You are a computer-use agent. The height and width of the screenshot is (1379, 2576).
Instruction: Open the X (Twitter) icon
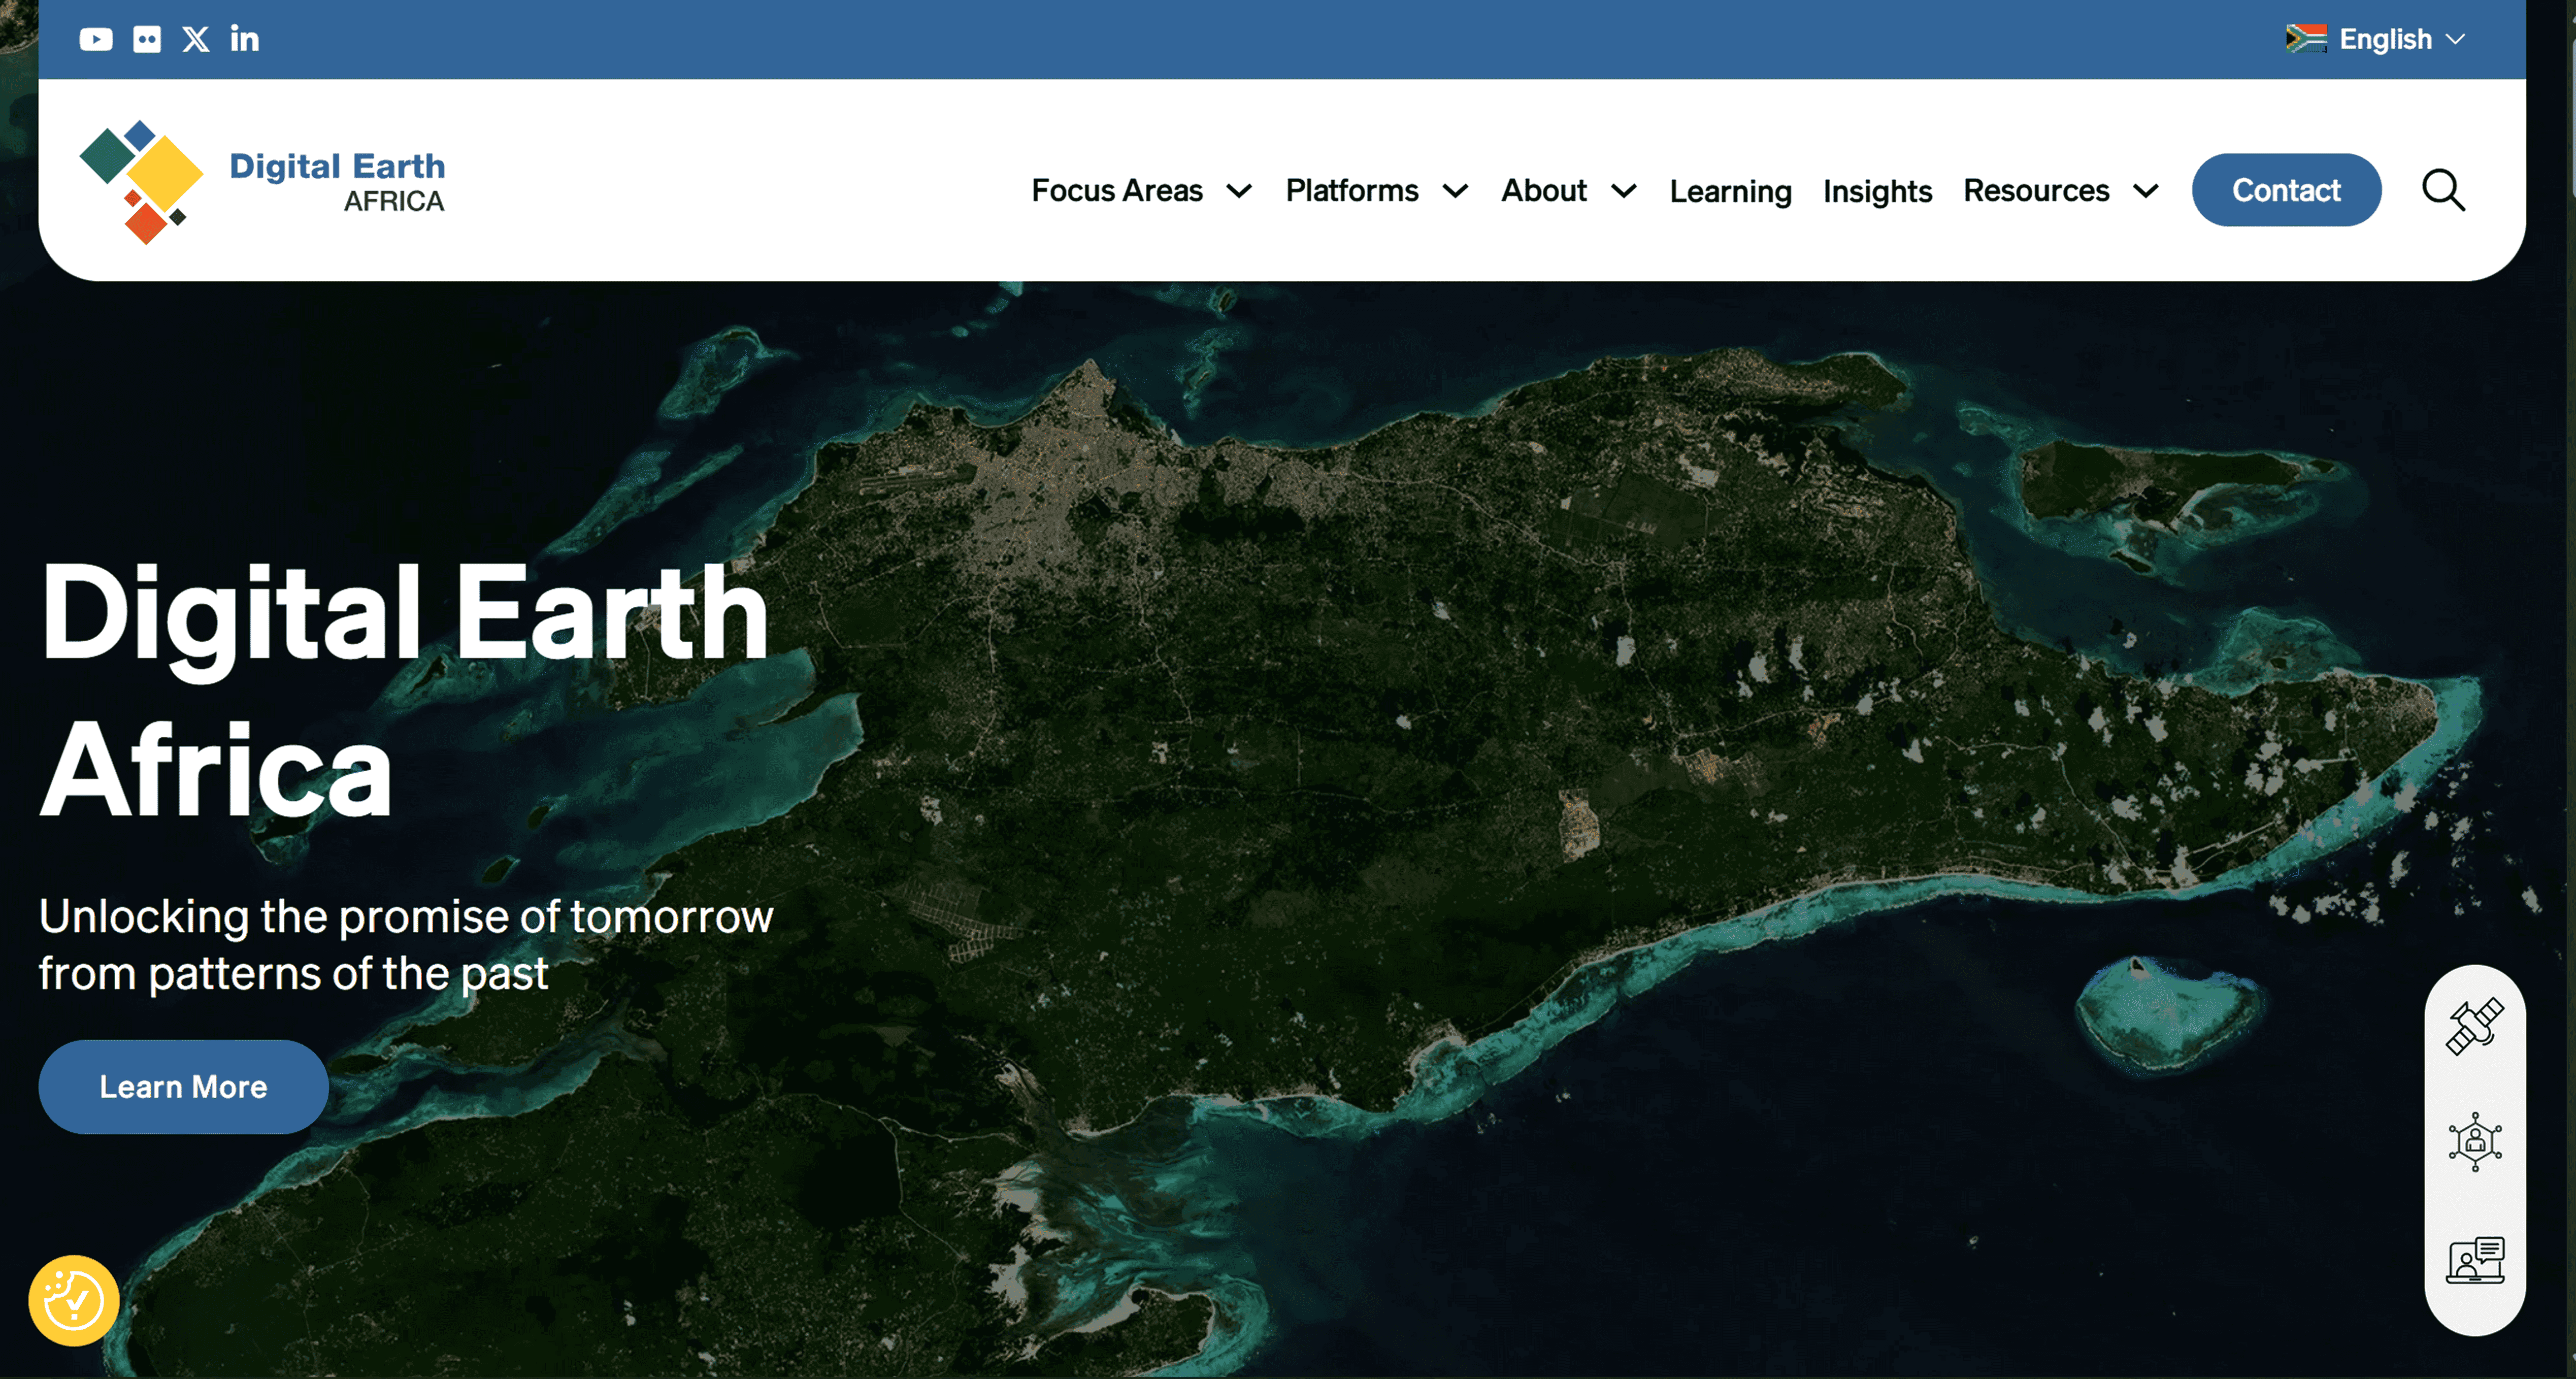[x=196, y=39]
